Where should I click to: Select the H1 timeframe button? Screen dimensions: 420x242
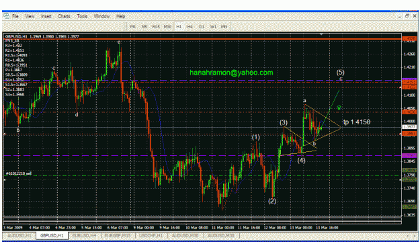pos(179,26)
